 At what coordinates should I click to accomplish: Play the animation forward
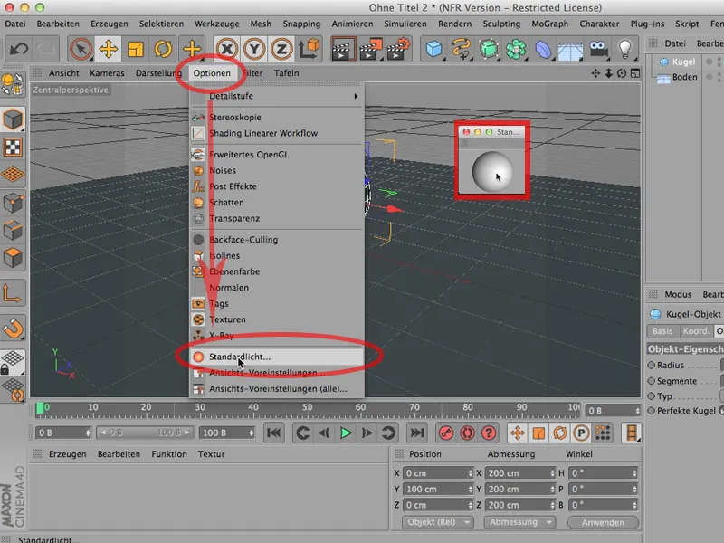coord(346,433)
